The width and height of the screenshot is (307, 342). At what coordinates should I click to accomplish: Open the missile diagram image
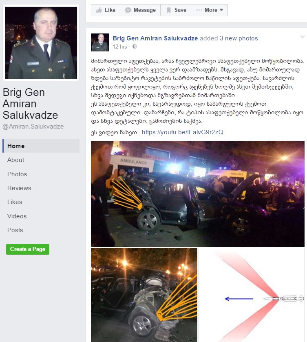(251, 295)
